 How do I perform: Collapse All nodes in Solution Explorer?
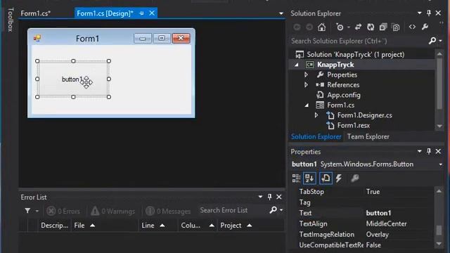(x=383, y=27)
